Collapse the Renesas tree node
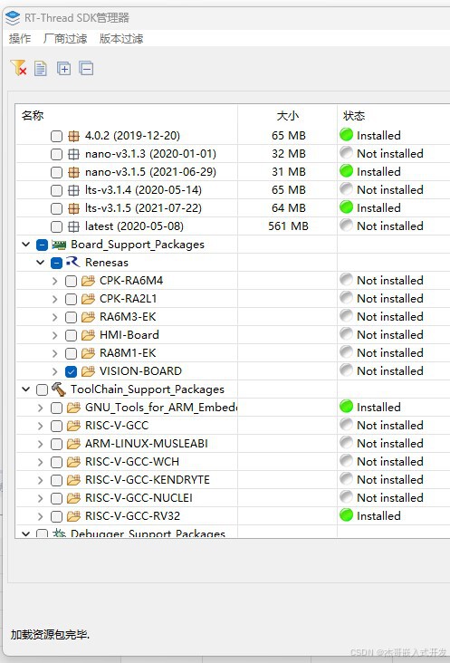The image size is (450, 663). tap(40, 263)
